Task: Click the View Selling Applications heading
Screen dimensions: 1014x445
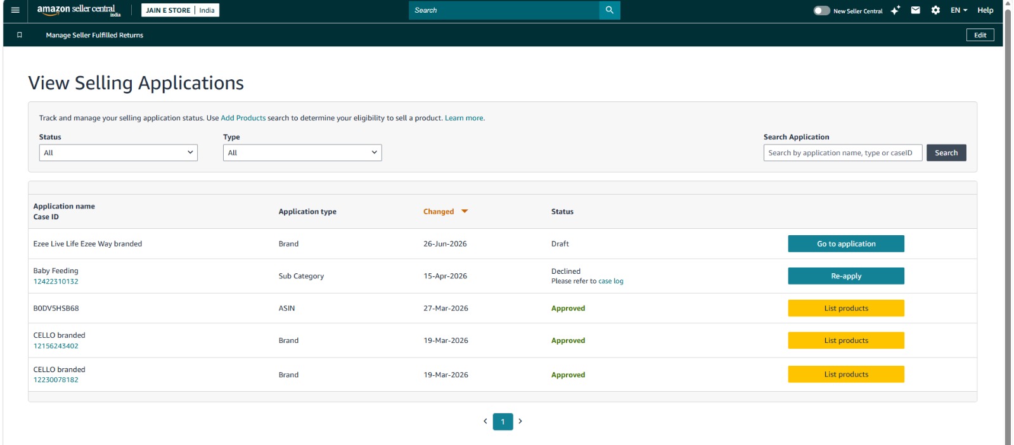Action: click(x=136, y=83)
